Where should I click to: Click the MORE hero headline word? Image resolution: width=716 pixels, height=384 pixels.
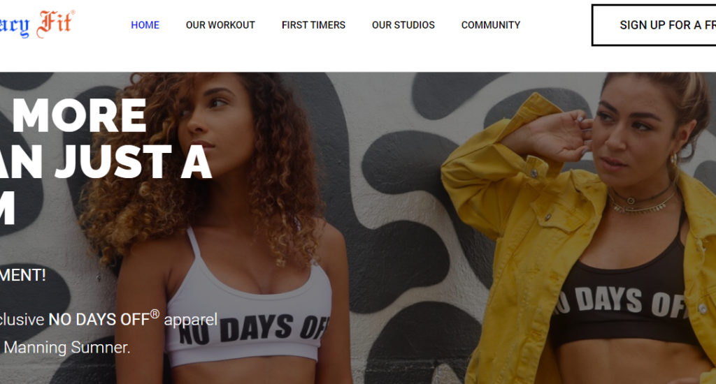tap(79, 116)
